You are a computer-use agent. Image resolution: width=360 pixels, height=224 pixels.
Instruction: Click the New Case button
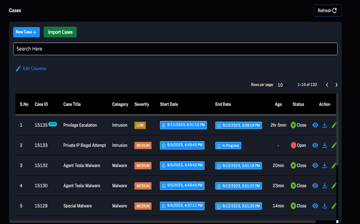coord(26,32)
